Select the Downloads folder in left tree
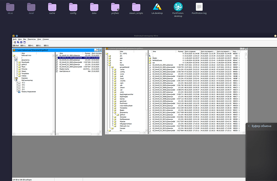Viewport: 277px width, 181px height. click(x=25, y=62)
